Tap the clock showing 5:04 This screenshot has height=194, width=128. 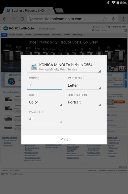[x=123, y=3]
